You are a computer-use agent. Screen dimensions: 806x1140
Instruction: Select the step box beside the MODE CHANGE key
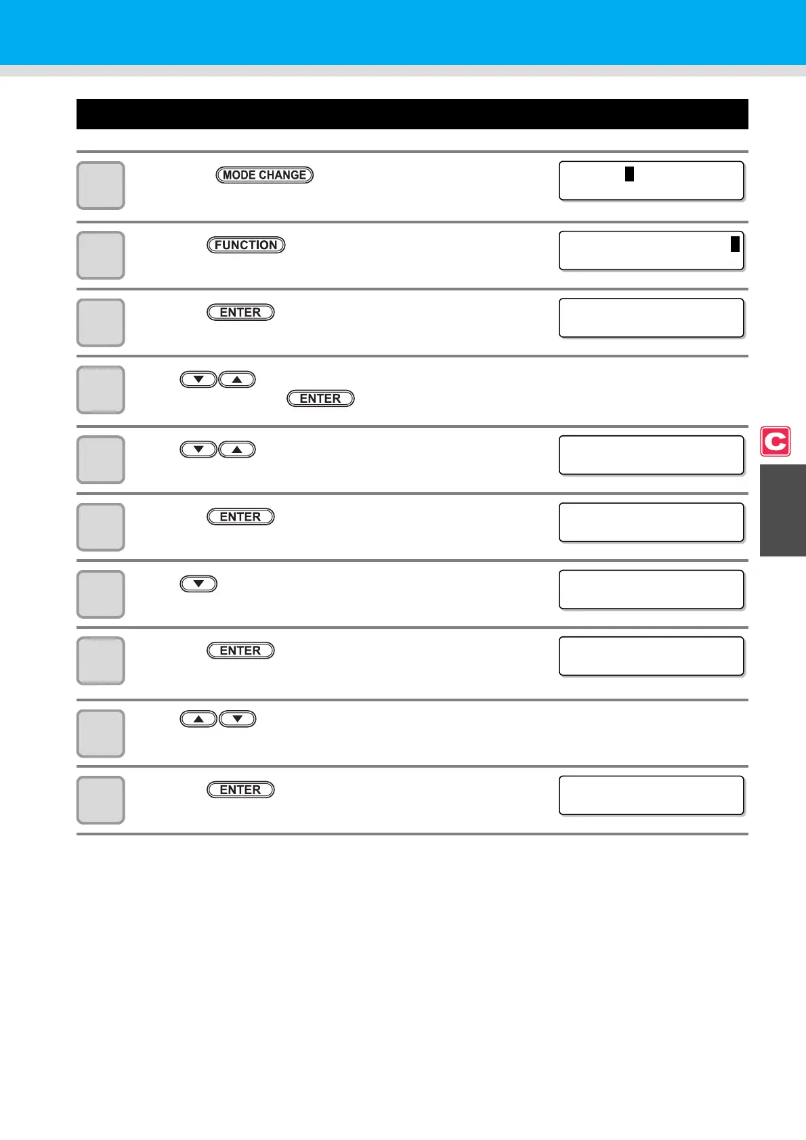[x=100, y=185]
